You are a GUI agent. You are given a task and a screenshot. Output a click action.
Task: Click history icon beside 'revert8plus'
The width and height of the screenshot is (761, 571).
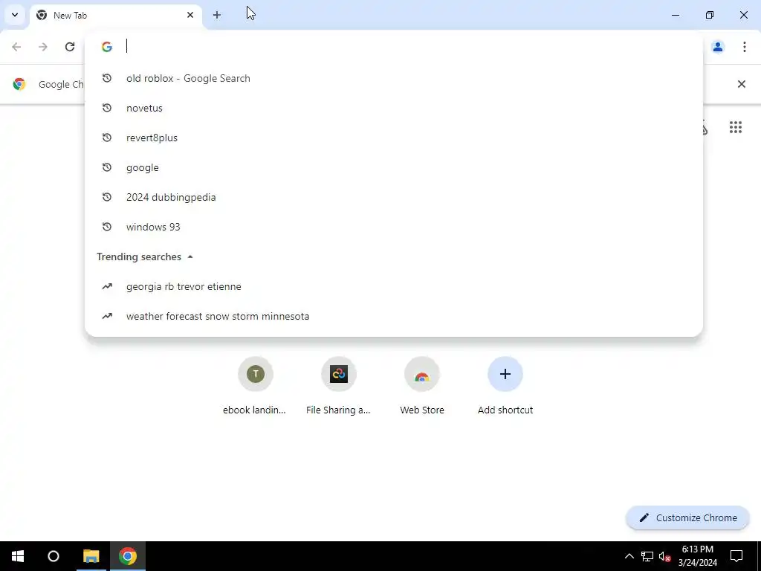pyautogui.click(x=107, y=138)
